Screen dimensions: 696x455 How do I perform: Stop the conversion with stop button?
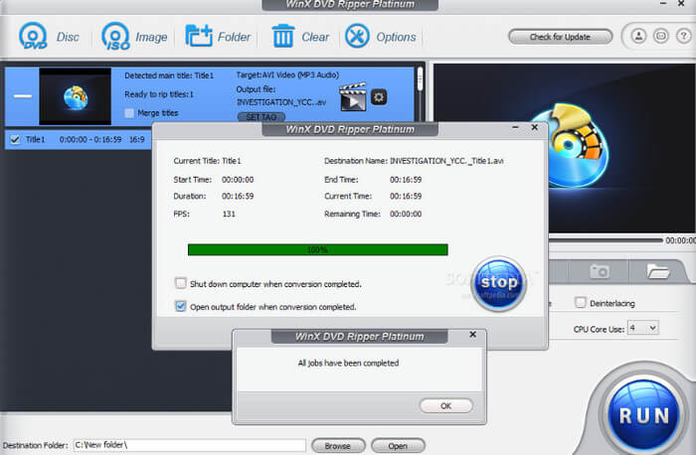(x=498, y=283)
